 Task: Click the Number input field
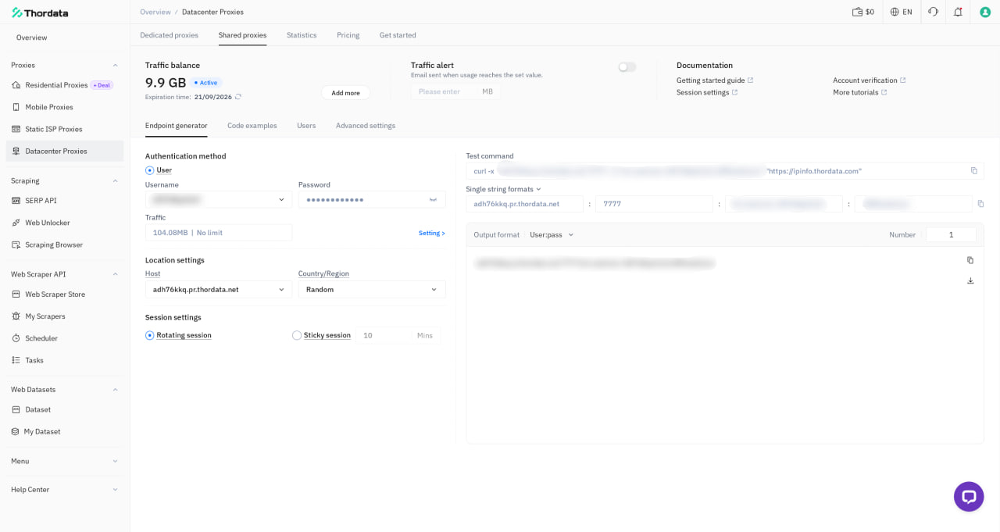coord(951,234)
